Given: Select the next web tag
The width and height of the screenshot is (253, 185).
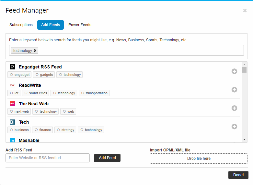Looking at the screenshot, I should [19, 111].
